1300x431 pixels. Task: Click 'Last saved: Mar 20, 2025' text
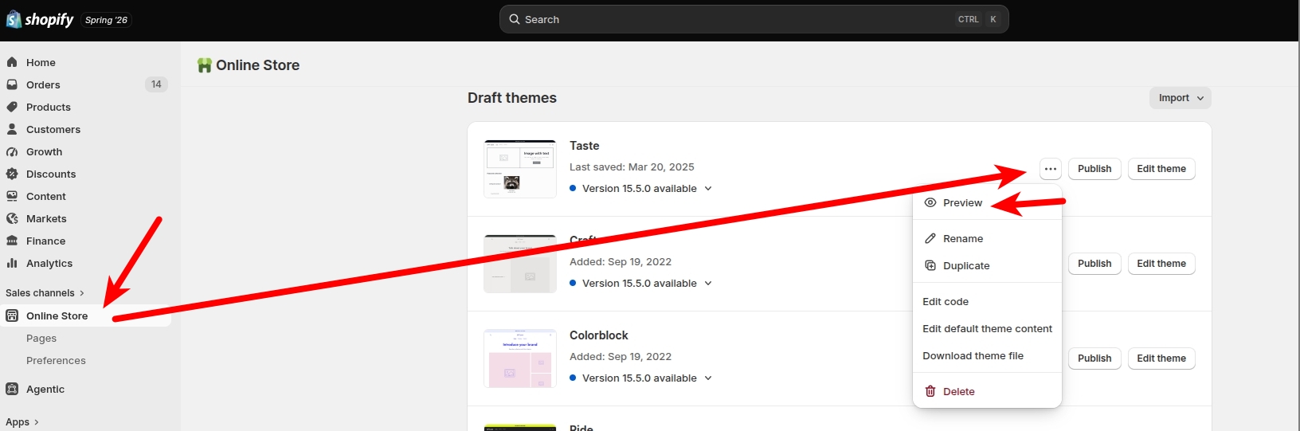pos(632,167)
